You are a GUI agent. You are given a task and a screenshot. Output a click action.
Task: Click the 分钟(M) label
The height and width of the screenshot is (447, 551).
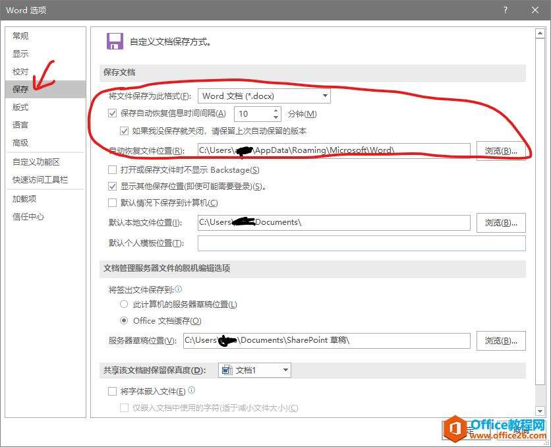(303, 114)
